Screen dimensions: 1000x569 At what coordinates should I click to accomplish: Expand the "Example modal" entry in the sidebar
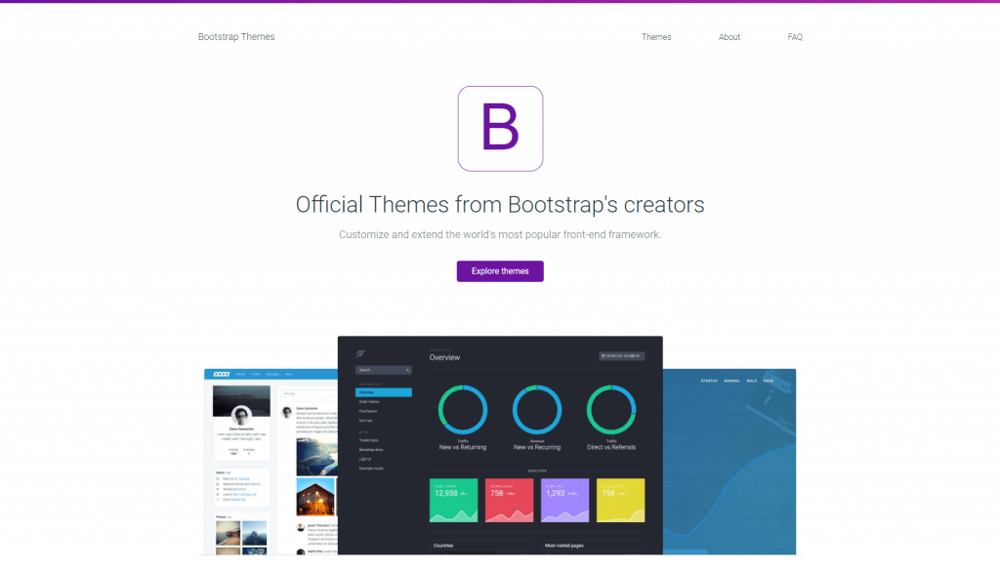(371, 467)
